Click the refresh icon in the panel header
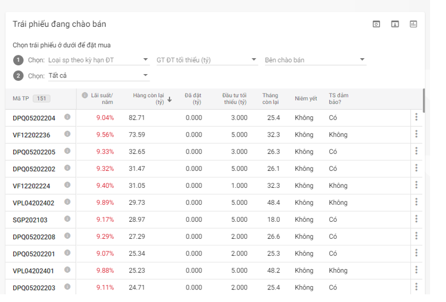 click(x=376, y=24)
